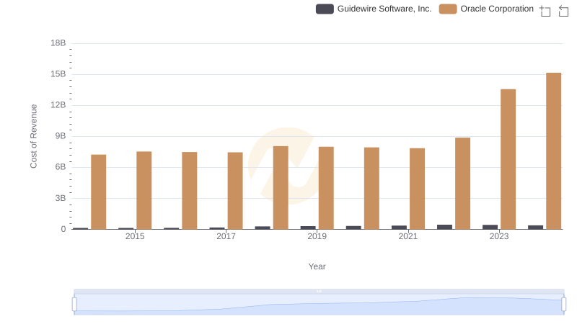Viewport: 577px width, 332px height.
Task: Click the Oracle bar for 2016
Action: 190,191
